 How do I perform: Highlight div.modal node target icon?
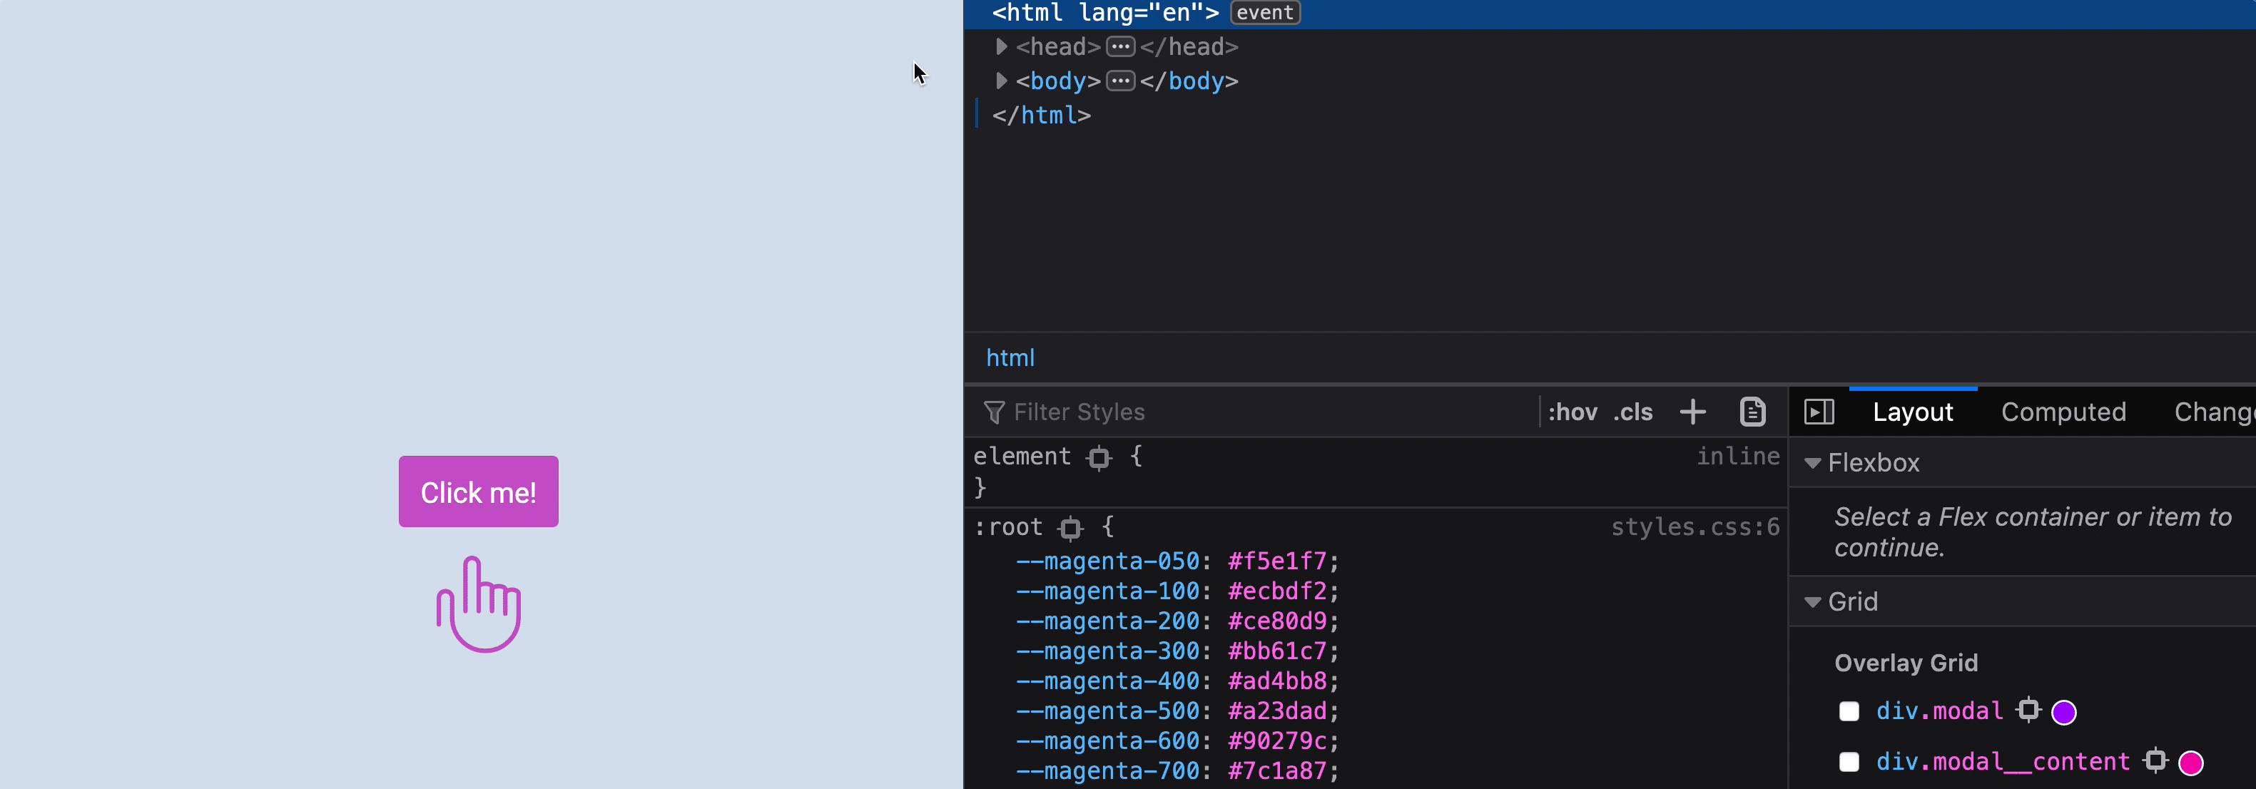click(2028, 711)
